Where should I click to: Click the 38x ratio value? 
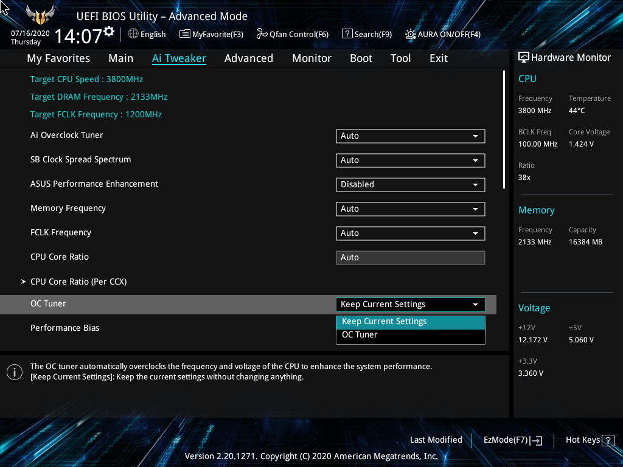[524, 178]
